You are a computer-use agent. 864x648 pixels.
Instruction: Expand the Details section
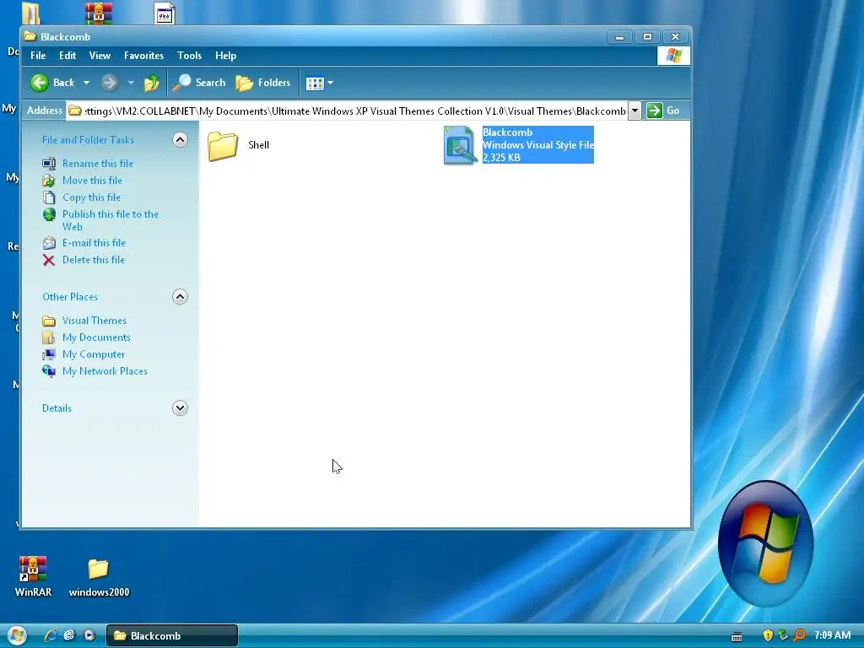coord(180,408)
